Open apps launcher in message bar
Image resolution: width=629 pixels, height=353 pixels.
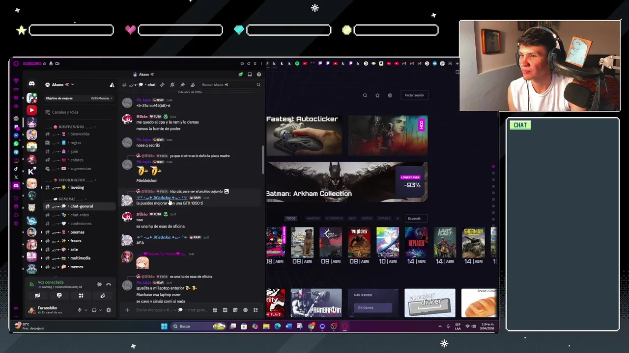[256, 310]
